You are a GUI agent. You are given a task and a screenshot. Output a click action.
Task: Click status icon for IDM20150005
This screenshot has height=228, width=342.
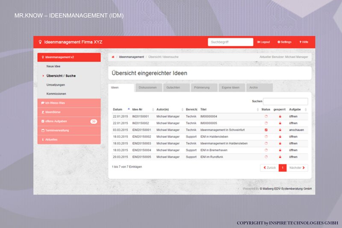[x=266, y=157]
